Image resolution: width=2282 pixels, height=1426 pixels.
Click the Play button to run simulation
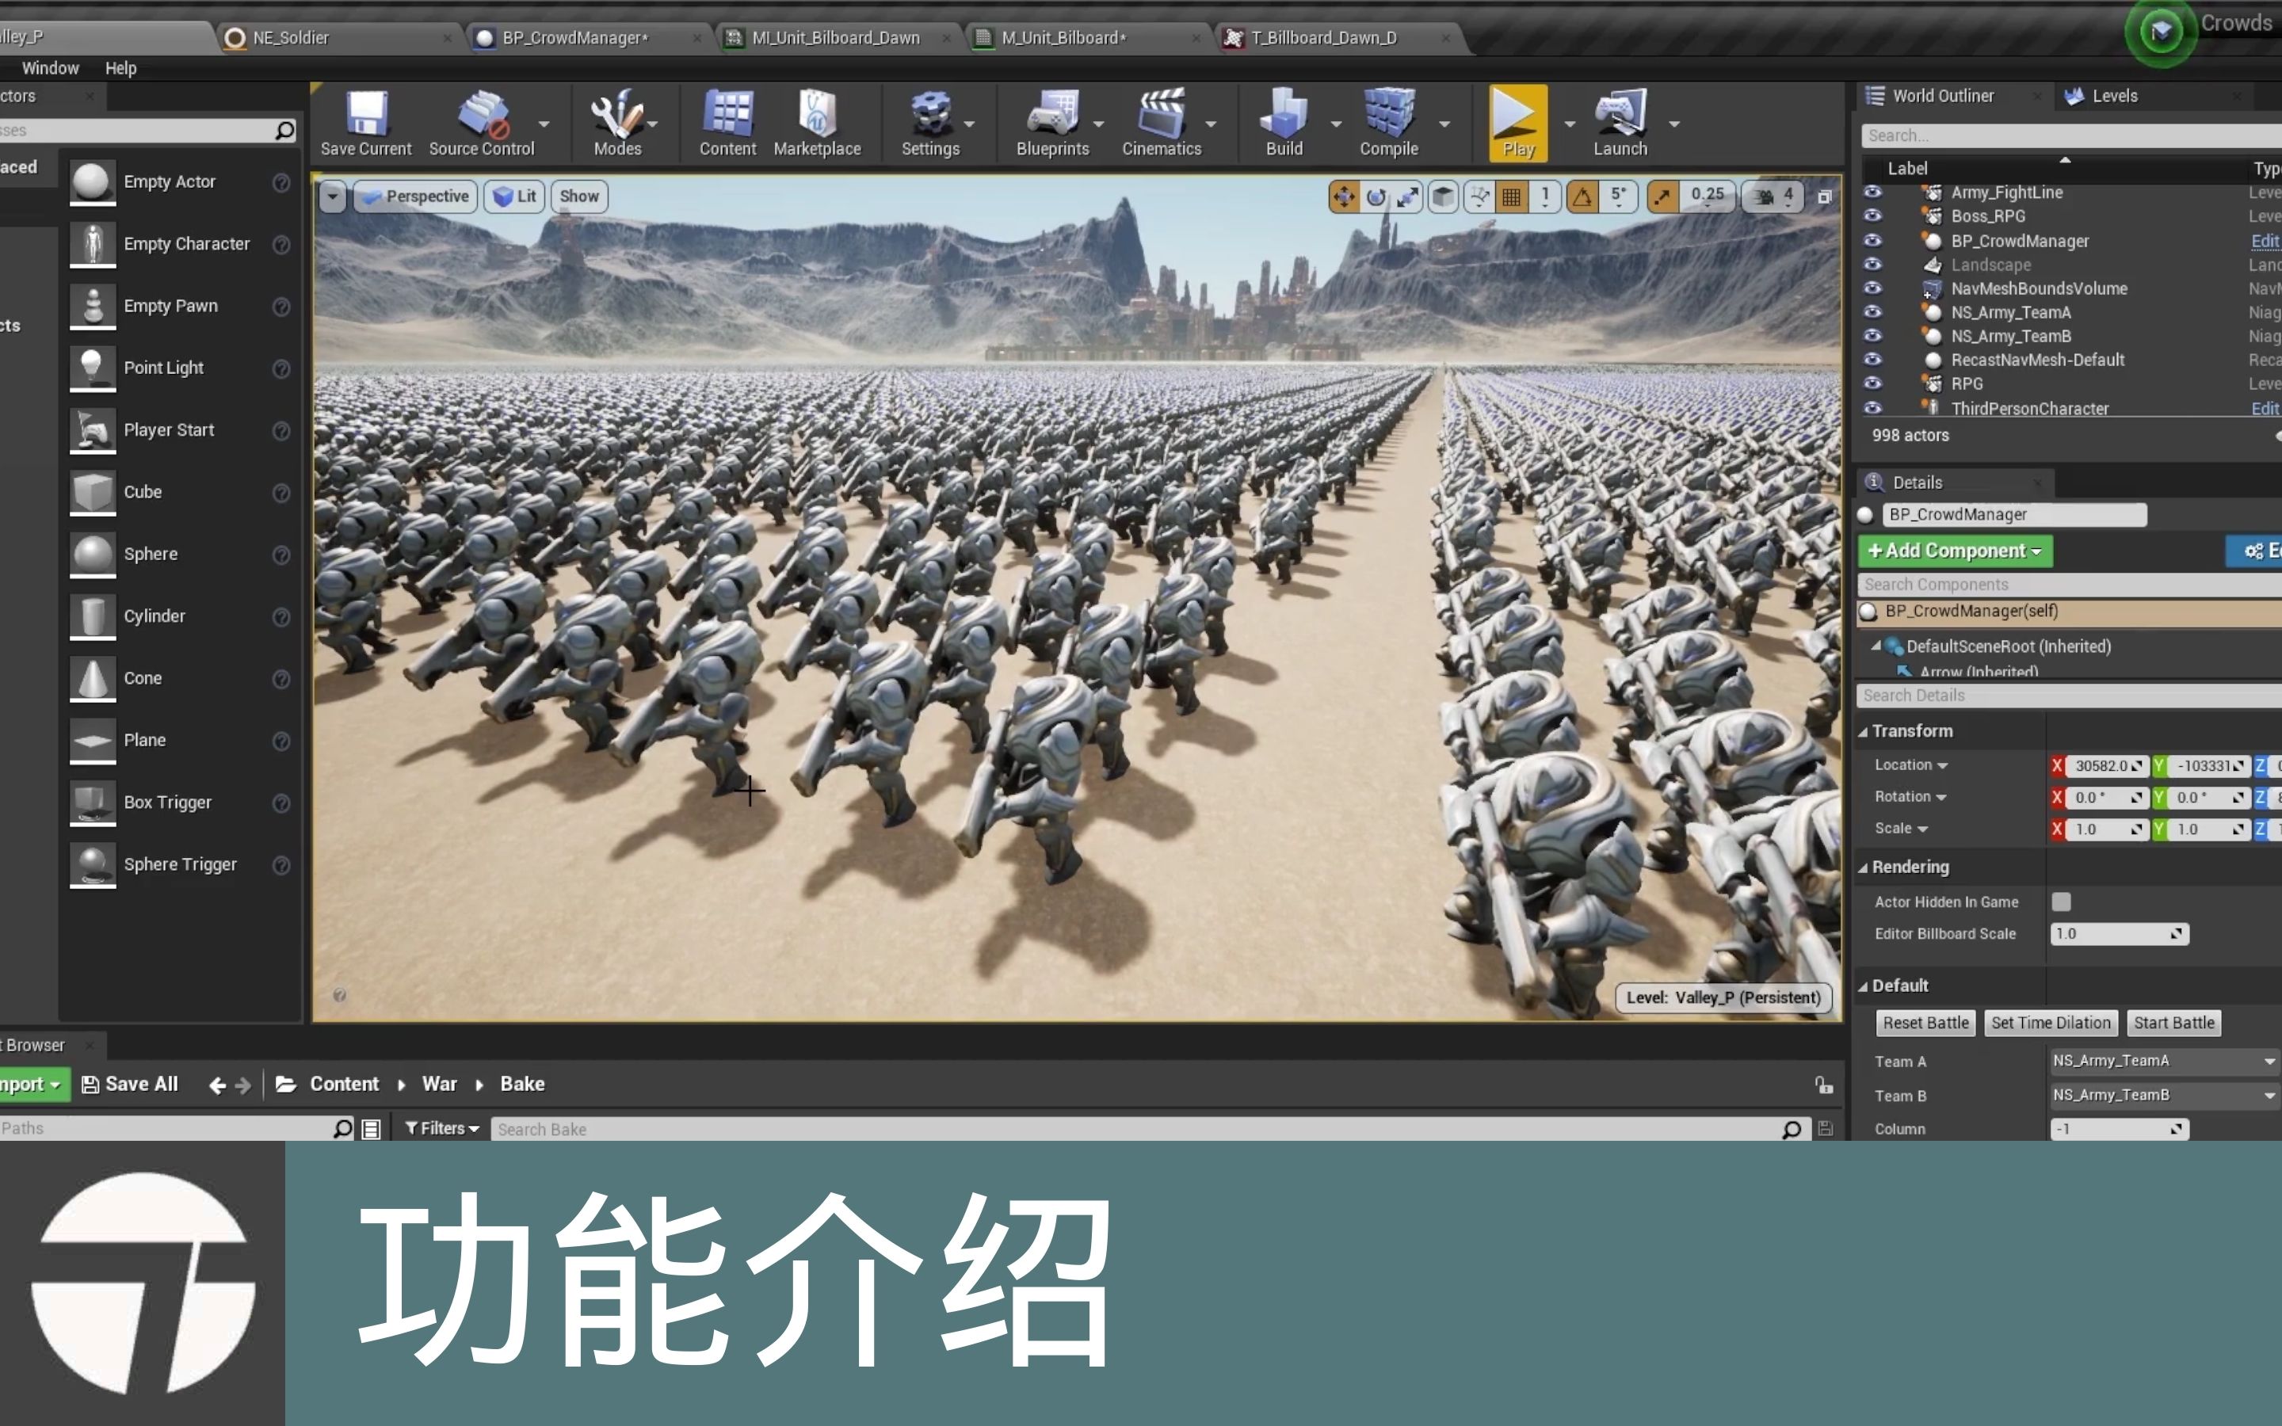tap(1513, 125)
